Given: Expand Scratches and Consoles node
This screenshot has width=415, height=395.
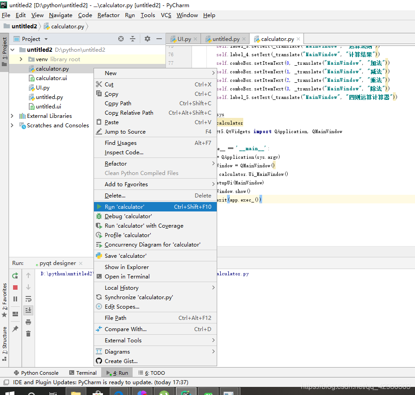Looking at the screenshot, I should [x=12, y=125].
